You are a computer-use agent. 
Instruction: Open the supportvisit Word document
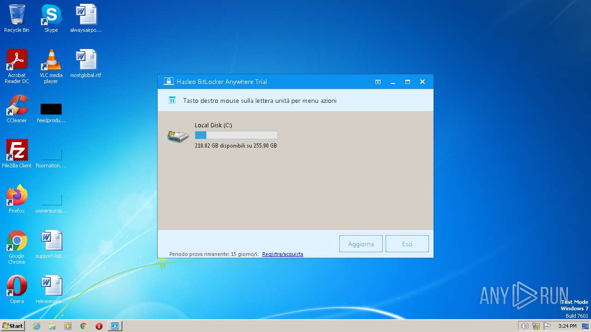pyautogui.click(x=51, y=244)
